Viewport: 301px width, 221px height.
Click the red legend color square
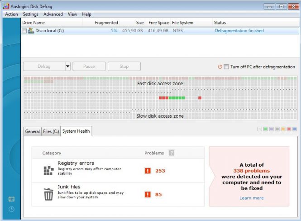coord(289,129)
